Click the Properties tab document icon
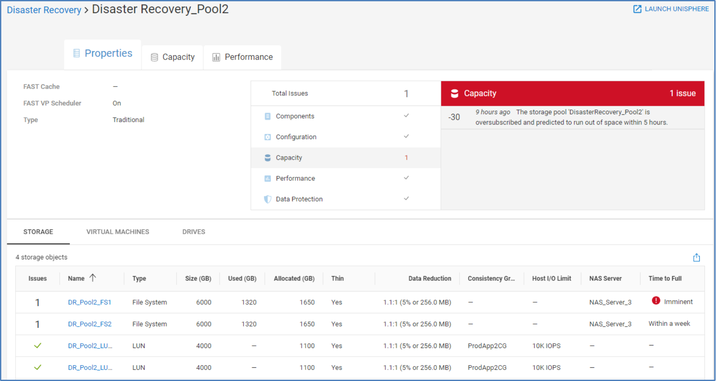 (x=76, y=53)
